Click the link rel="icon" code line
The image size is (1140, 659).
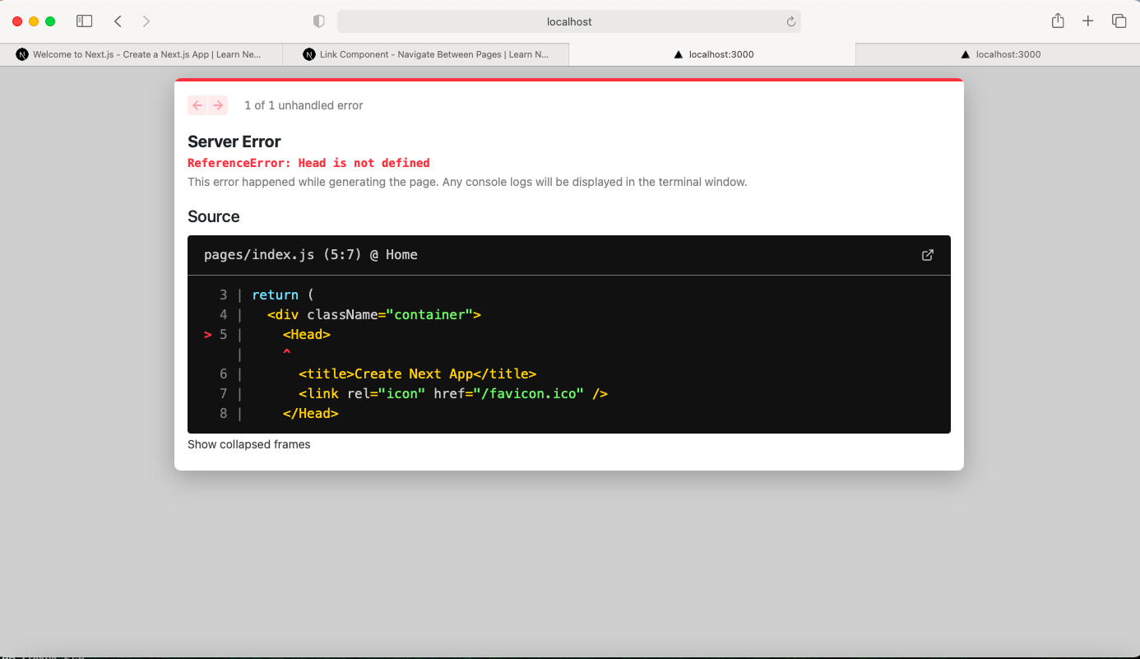tap(453, 393)
